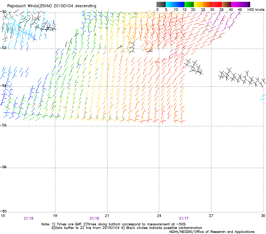266x234 pixels.
Task: Click the magenta 40-45 knots legend segment
Action: tap(236, 4)
